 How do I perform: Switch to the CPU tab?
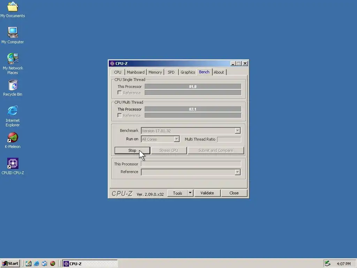[117, 72]
